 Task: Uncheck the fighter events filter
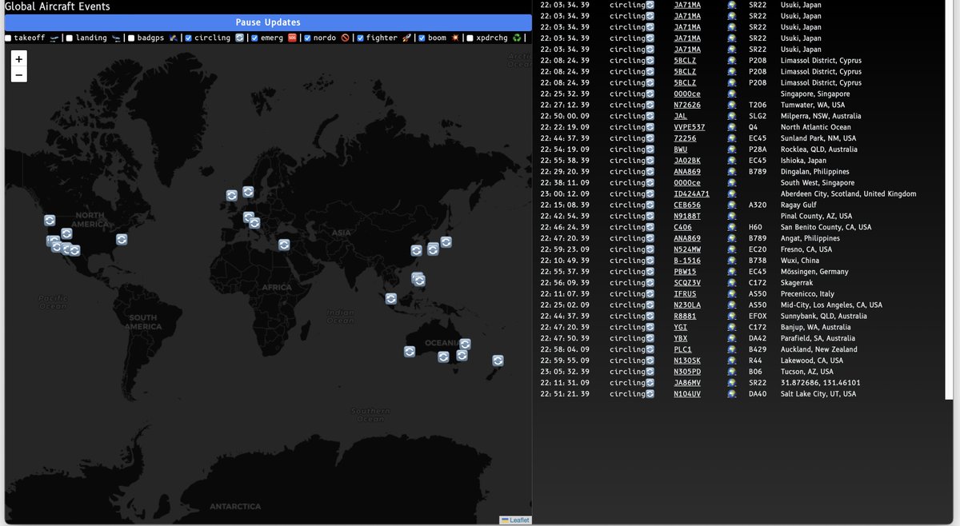pyautogui.click(x=360, y=38)
